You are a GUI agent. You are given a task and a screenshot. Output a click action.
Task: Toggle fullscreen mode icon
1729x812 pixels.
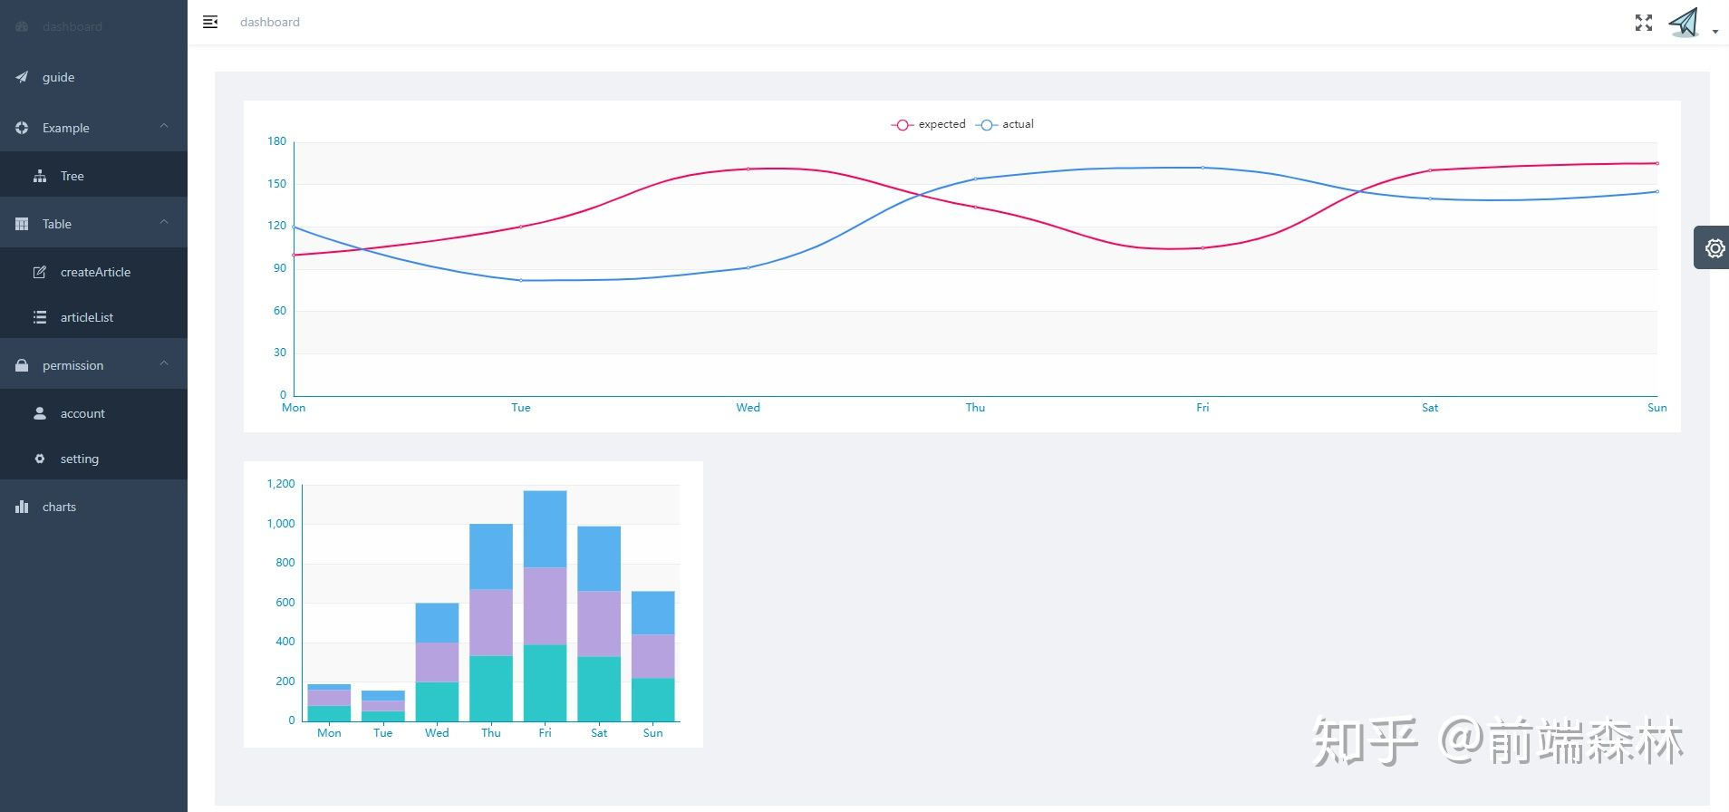click(1644, 23)
